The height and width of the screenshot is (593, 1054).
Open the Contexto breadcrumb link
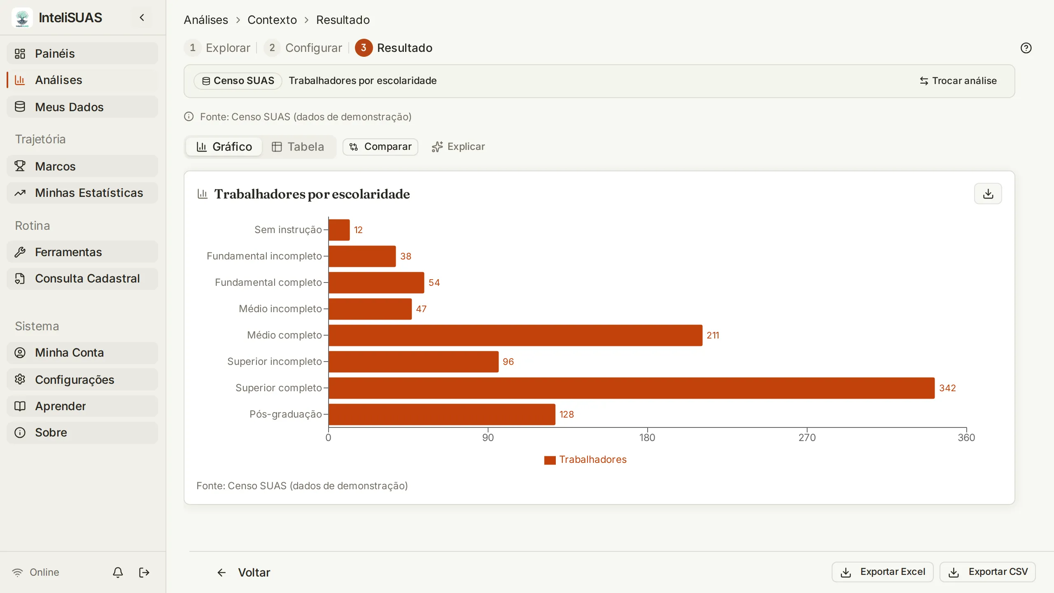click(x=272, y=20)
